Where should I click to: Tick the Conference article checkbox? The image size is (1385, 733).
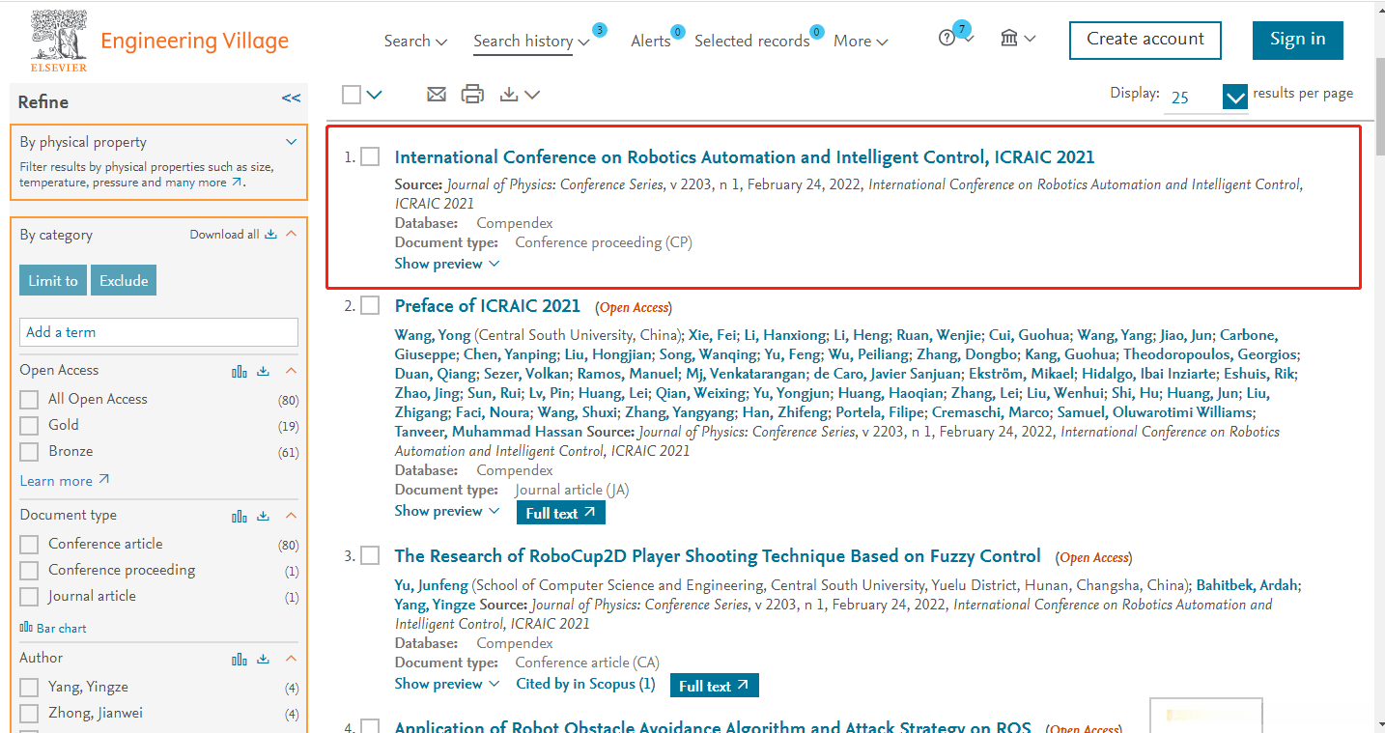[29, 545]
